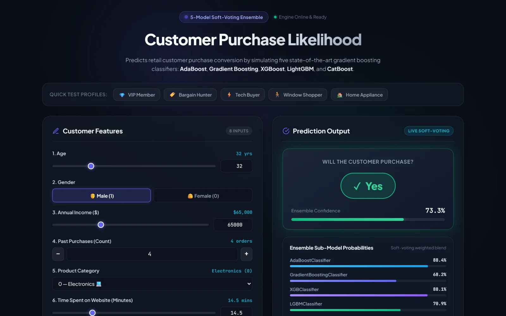Click the Product Category chevron arrow

click(x=249, y=284)
